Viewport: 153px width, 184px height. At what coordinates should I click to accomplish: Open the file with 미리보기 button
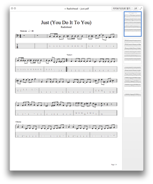[122, 9]
